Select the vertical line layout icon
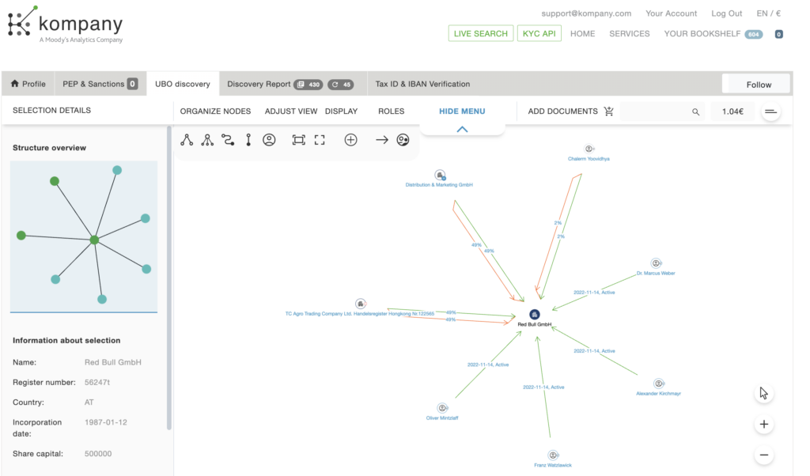This screenshot has height=476, width=810. tap(248, 140)
